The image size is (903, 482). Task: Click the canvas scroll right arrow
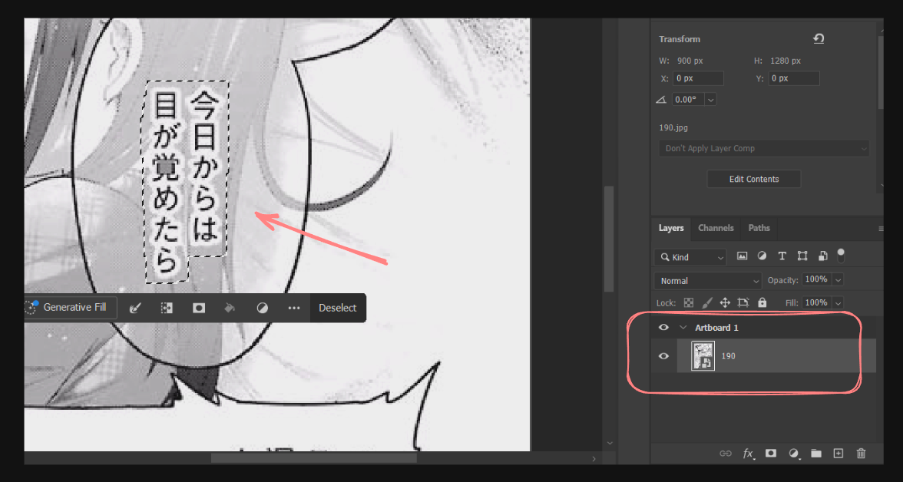594,459
